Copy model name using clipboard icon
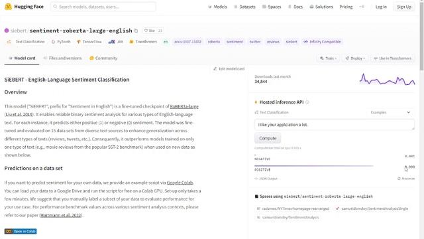The height and width of the screenshot is (239, 424). 136,31
